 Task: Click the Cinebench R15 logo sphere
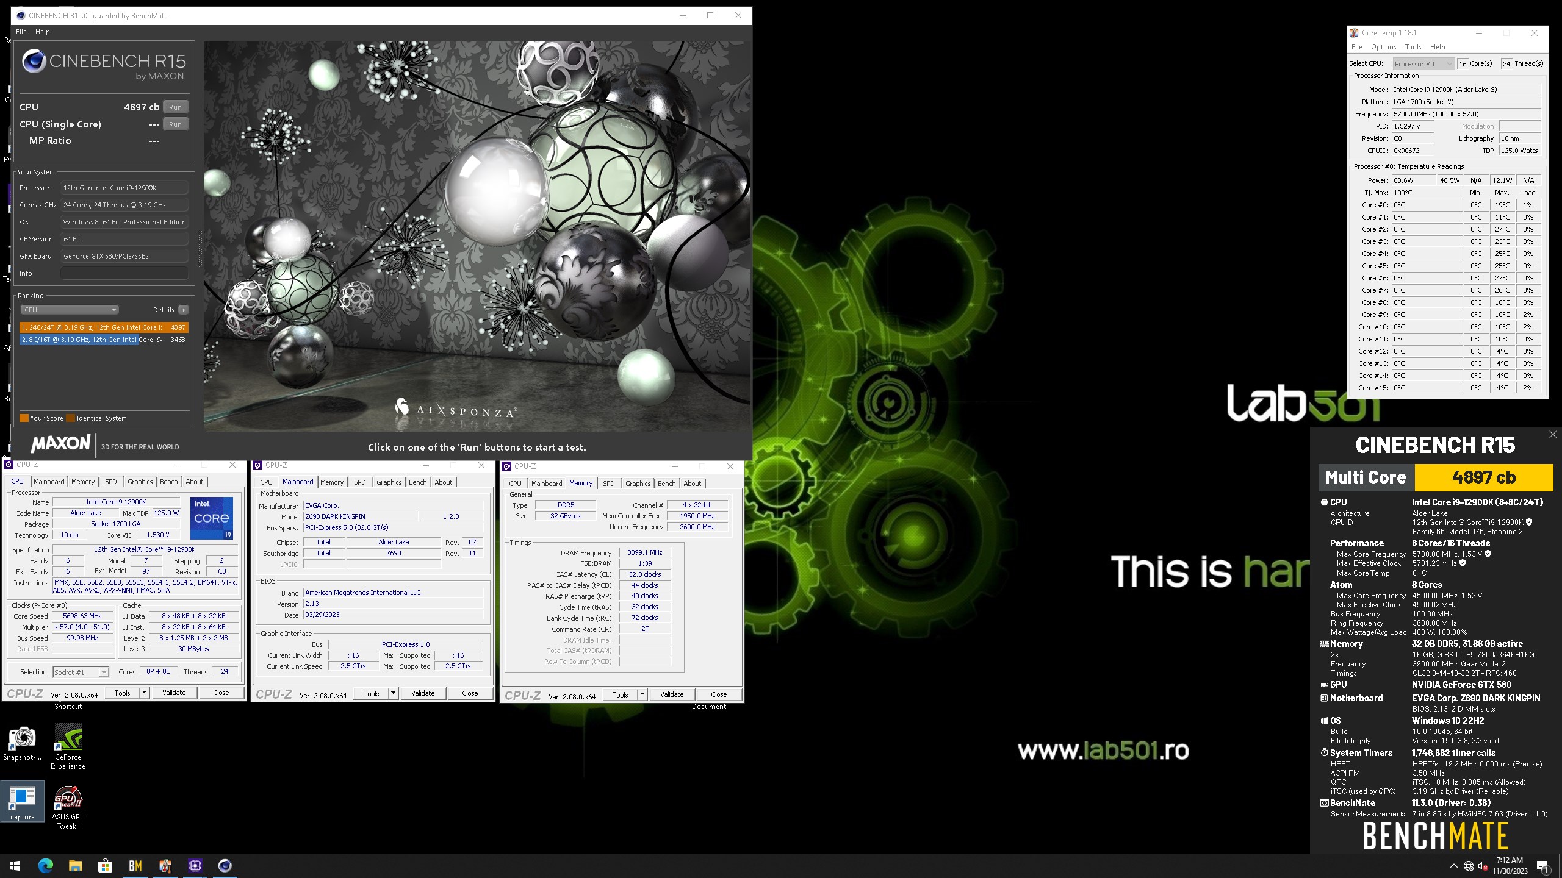tap(34, 62)
